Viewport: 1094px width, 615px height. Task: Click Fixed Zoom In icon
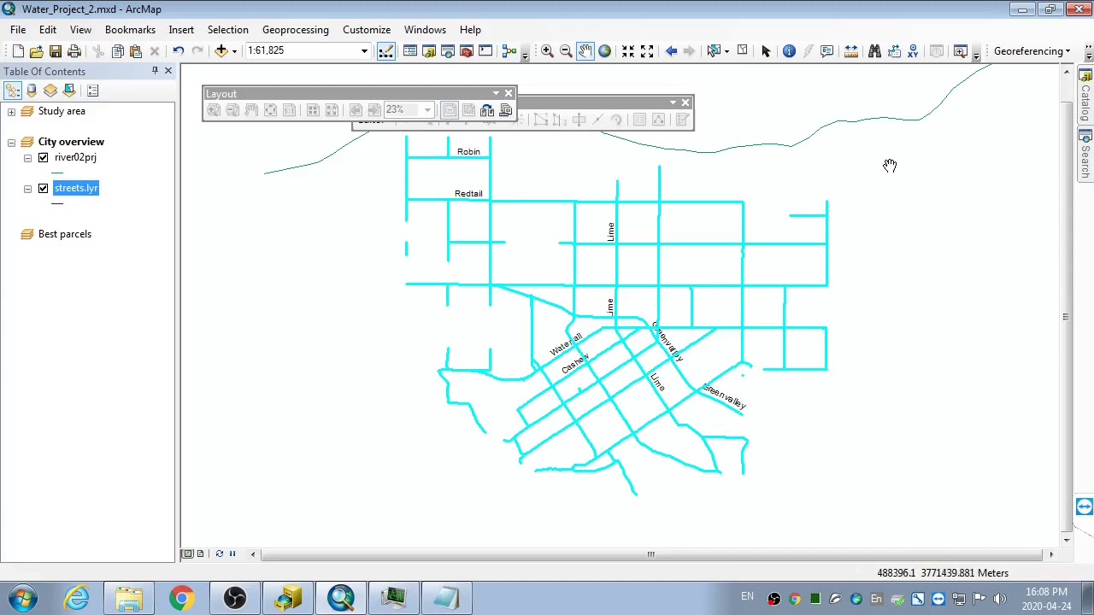pyautogui.click(x=628, y=51)
